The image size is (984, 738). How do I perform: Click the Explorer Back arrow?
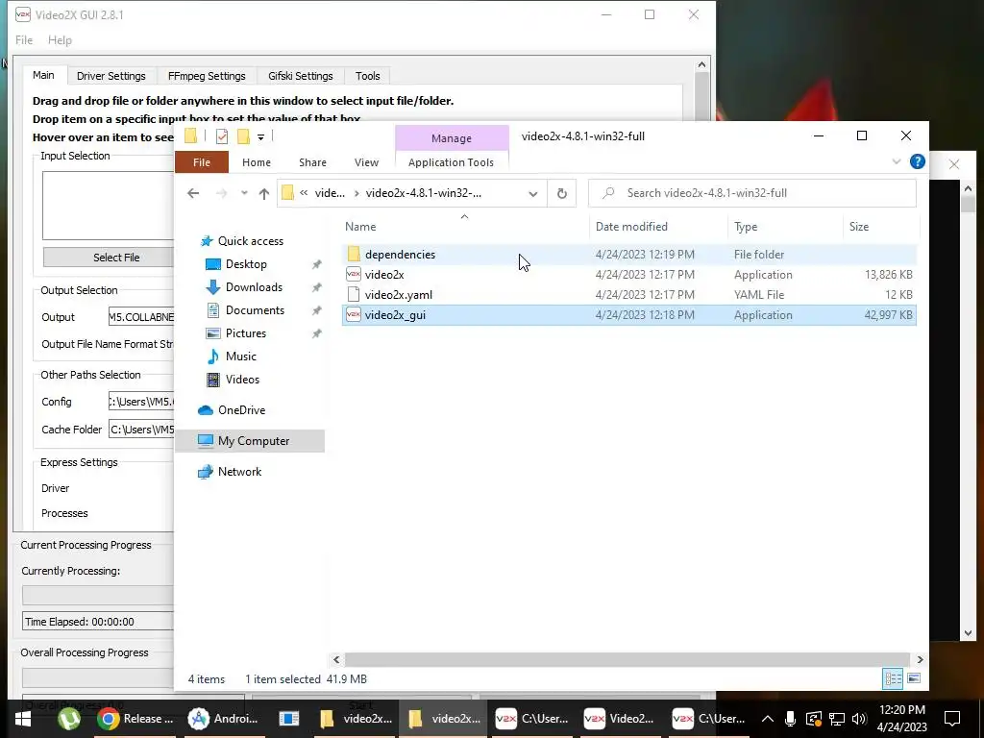tap(193, 193)
